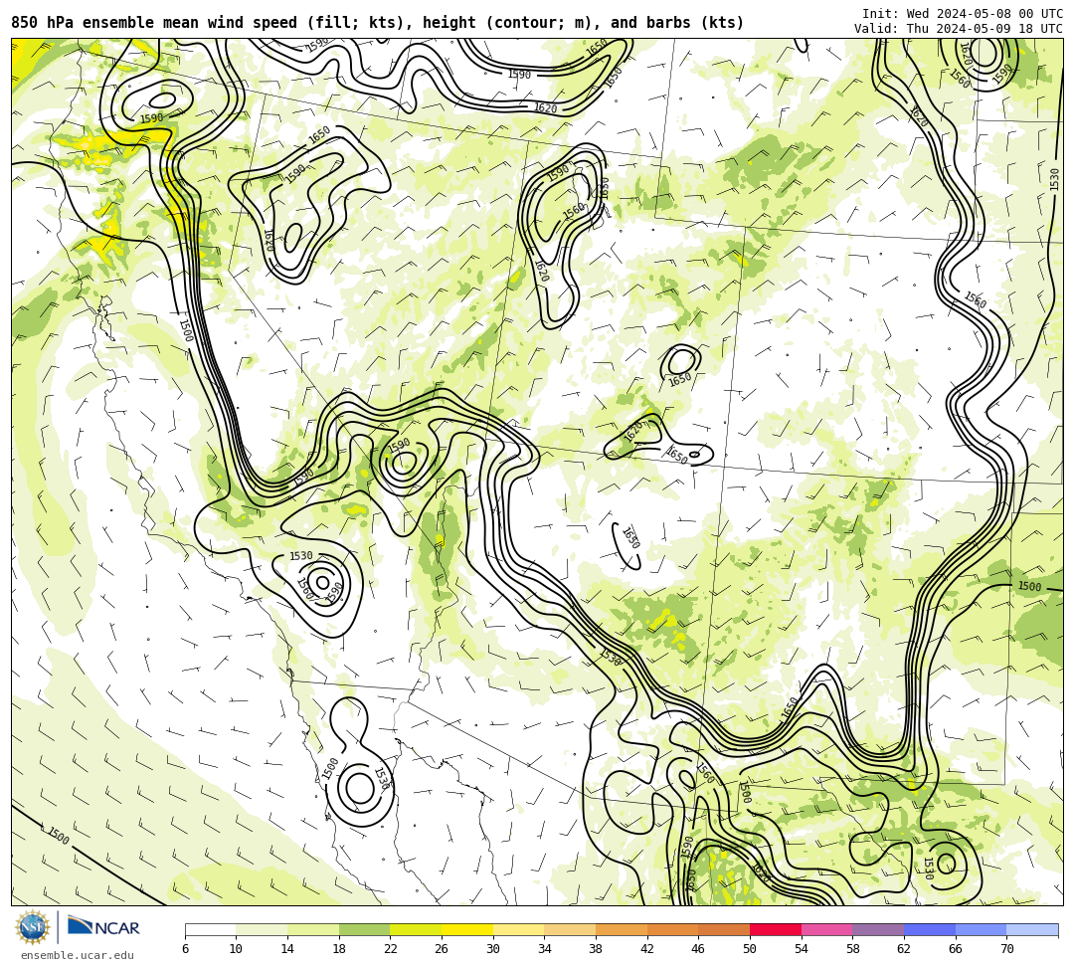Viewport: 1074px width, 968px height.
Task: Click the NCAR logo
Action: [103, 927]
